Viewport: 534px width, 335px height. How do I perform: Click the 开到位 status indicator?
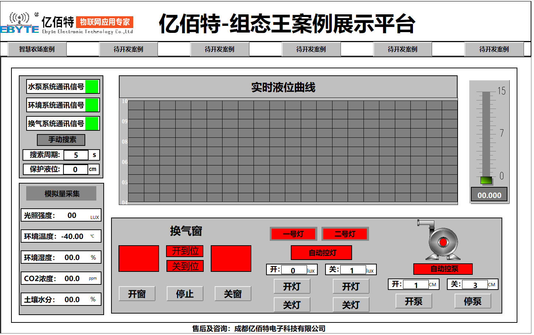click(185, 251)
